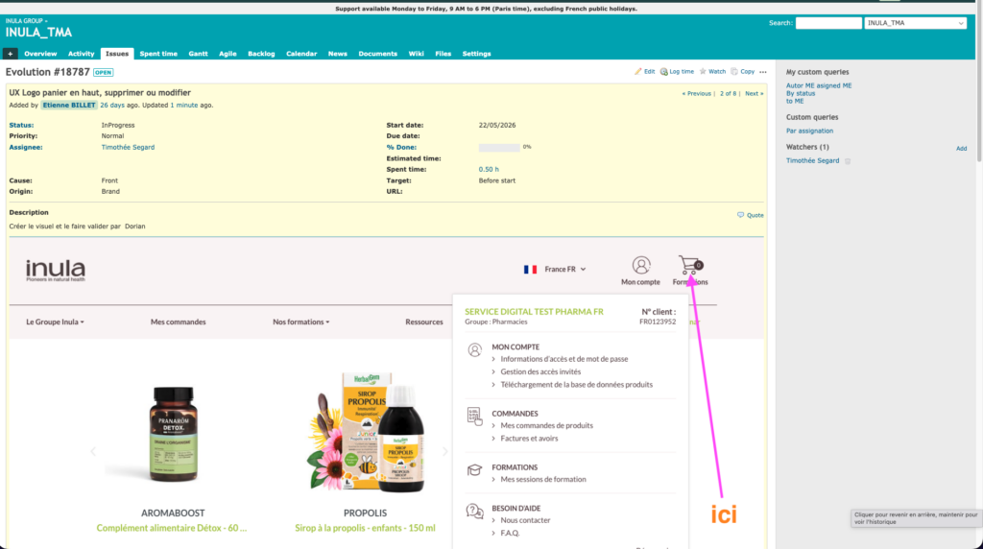Open the Spent time tab
This screenshot has height=549, width=983.
(158, 54)
